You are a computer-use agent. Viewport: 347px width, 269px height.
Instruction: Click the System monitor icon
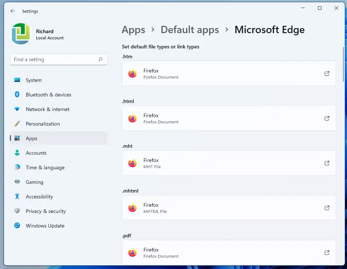point(17,80)
